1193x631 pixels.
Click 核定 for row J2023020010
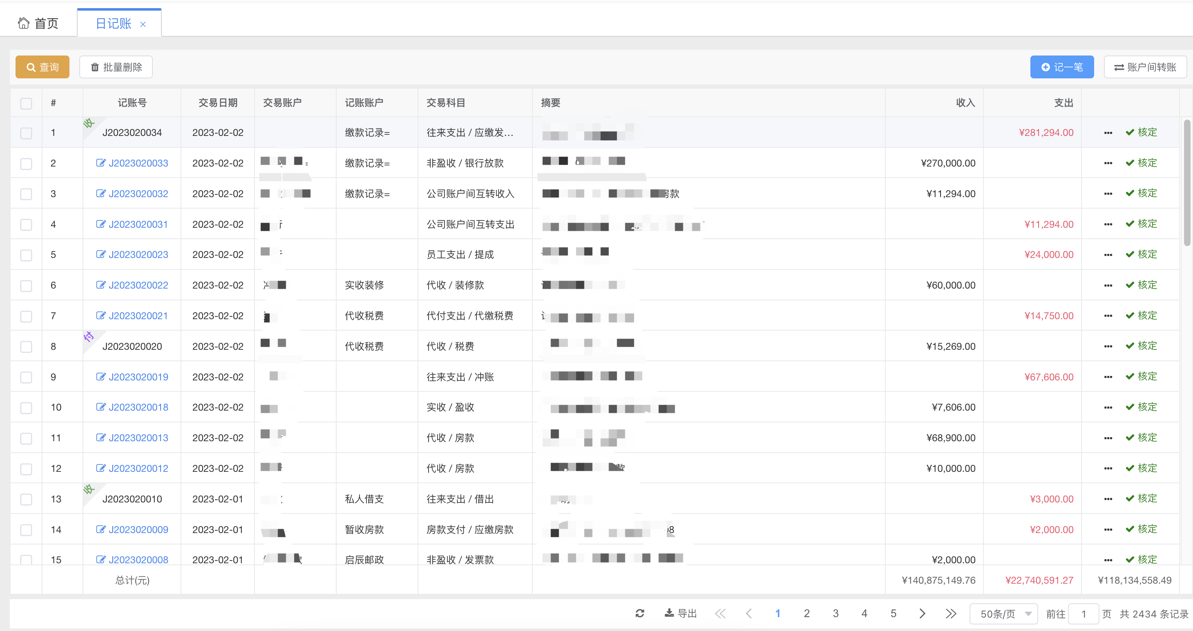[1141, 499]
